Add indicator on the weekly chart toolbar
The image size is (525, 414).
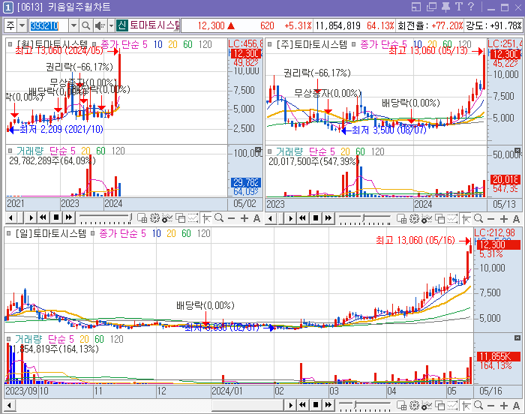click(x=426, y=219)
